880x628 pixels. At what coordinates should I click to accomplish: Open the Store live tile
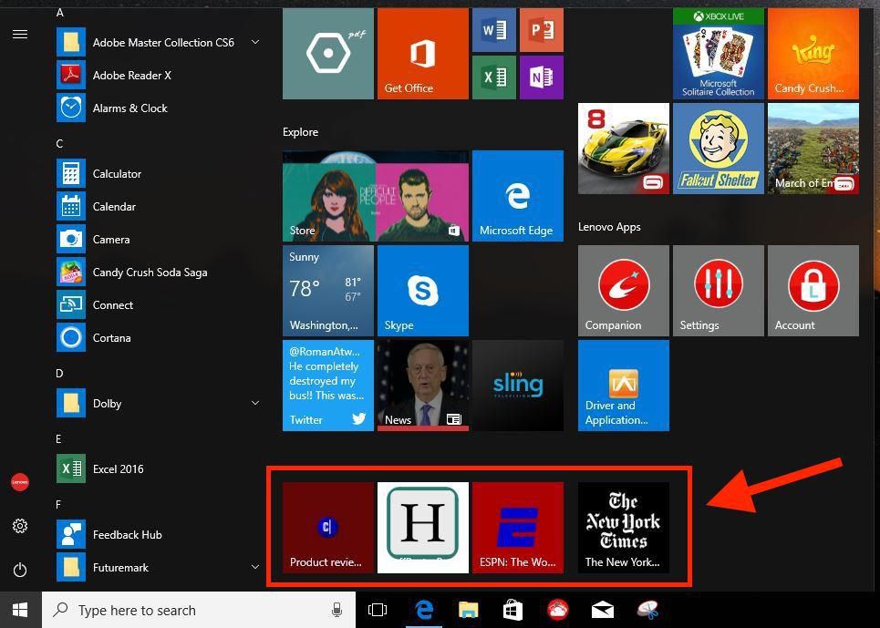376,196
